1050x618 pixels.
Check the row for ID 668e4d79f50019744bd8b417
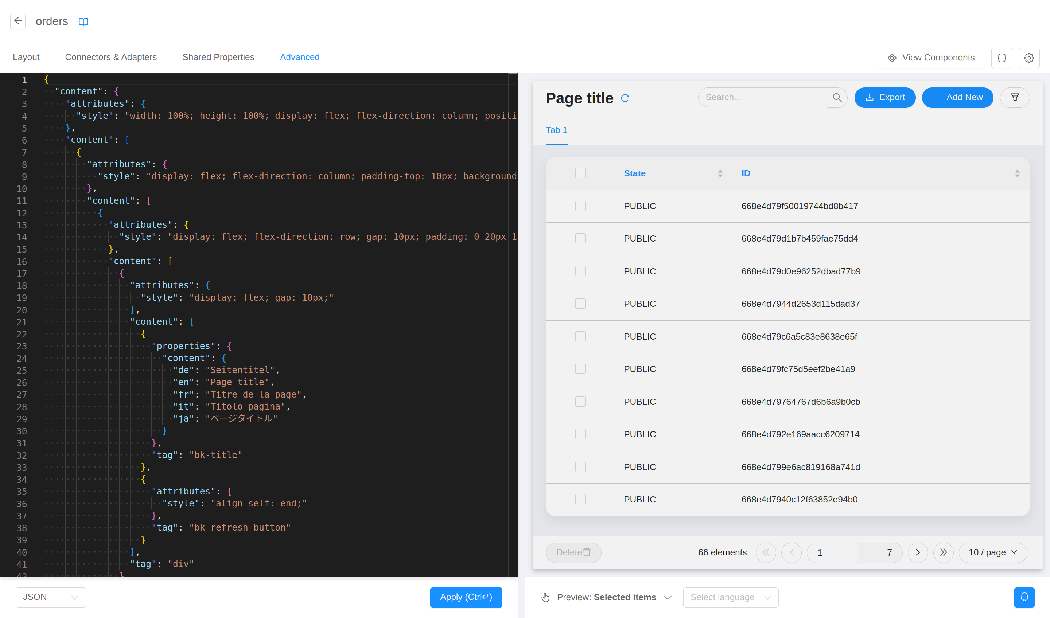(580, 206)
